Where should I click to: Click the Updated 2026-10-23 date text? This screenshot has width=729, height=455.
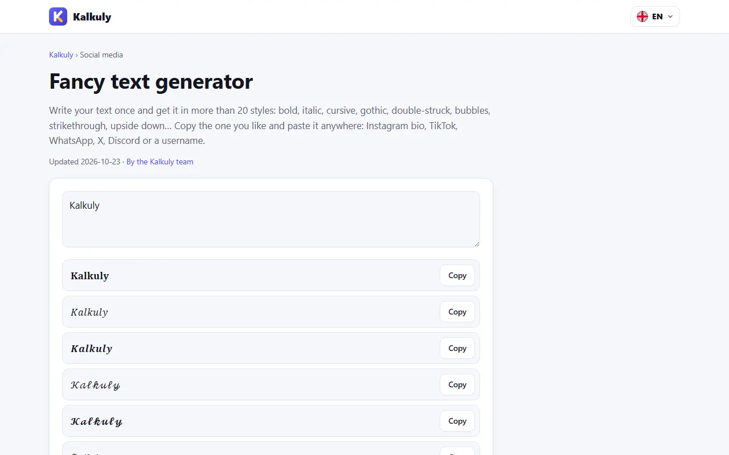(x=85, y=162)
